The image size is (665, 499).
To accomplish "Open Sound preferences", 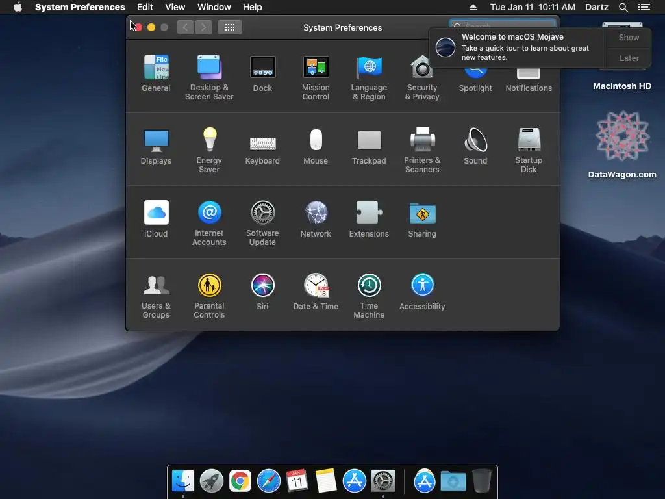I will (475, 146).
